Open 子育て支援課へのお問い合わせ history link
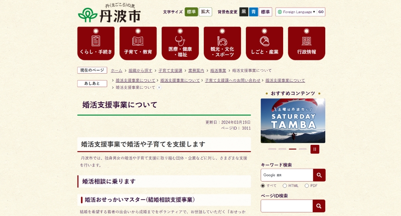 point(233,80)
